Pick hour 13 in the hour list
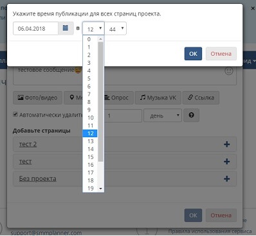The width and height of the screenshot is (256, 236). click(x=90, y=141)
